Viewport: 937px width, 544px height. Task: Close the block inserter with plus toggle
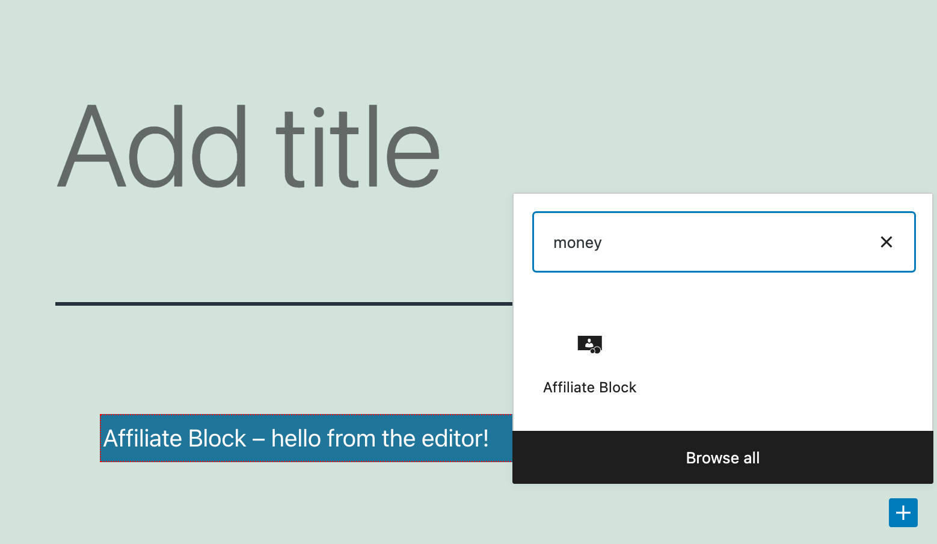click(903, 513)
